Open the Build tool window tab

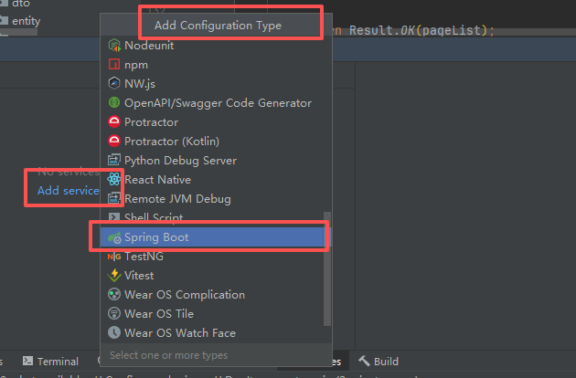[379, 362]
